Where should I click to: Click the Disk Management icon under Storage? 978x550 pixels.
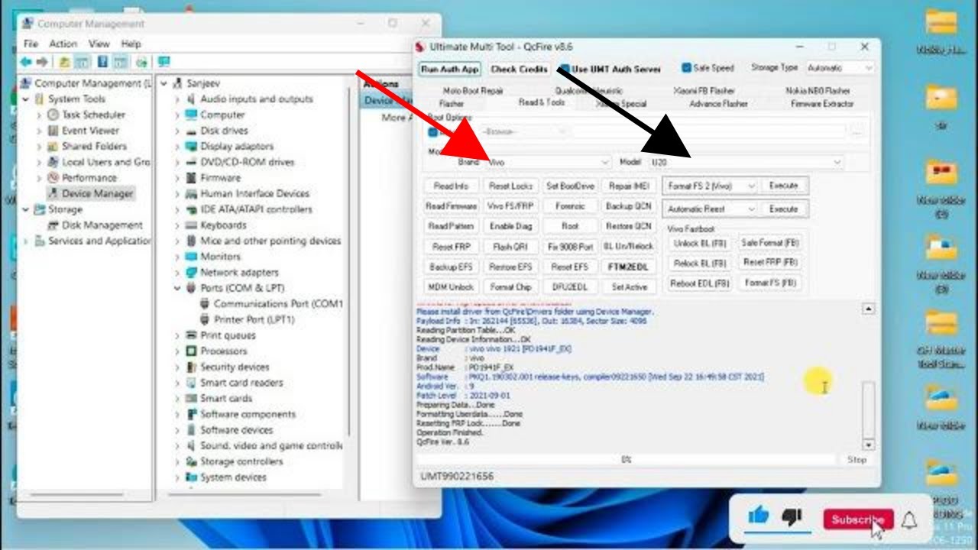tap(53, 225)
